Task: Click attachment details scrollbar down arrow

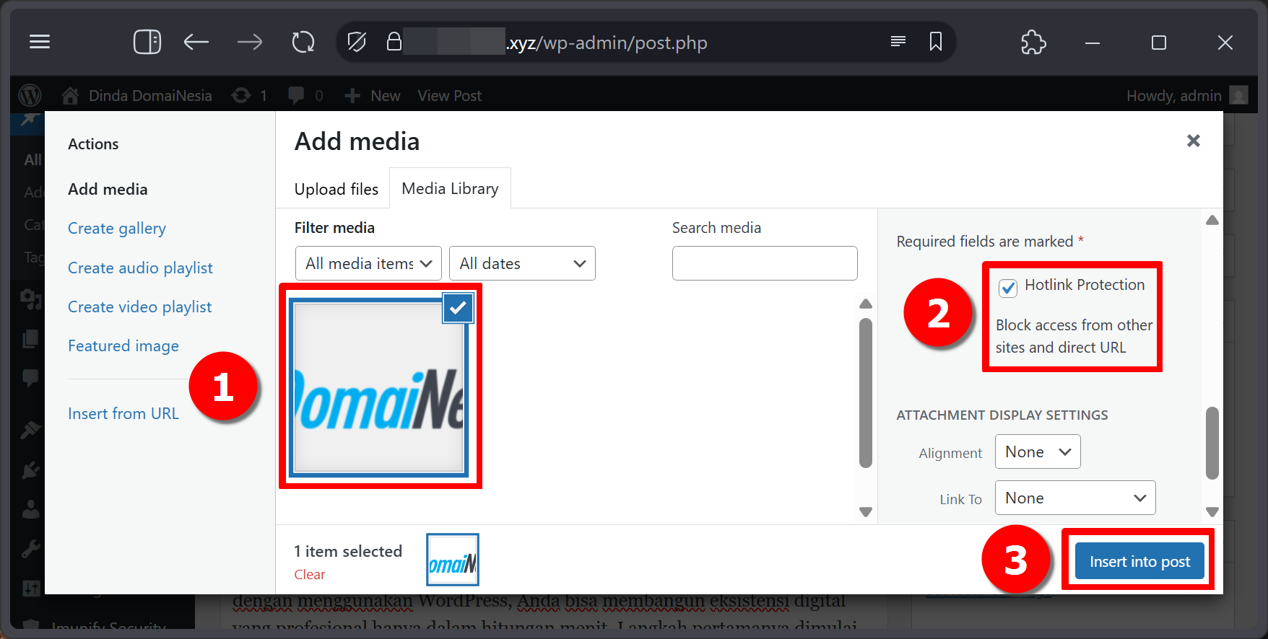Action: 1212,511
